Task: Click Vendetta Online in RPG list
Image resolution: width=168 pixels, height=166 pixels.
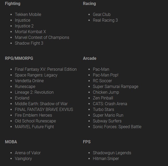Action: [29, 81]
